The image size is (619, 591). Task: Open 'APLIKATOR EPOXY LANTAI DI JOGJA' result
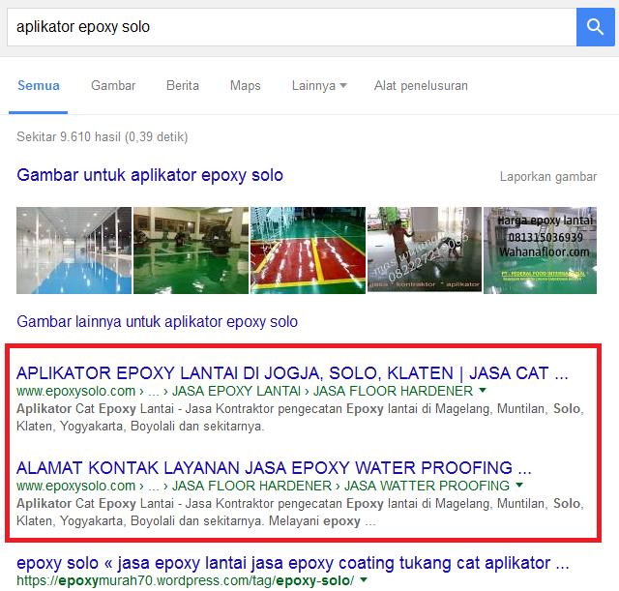pyautogui.click(x=292, y=373)
